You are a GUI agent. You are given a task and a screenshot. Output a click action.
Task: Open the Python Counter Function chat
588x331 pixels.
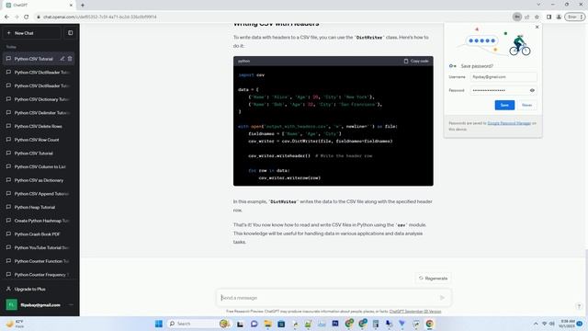(x=39, y=261)
